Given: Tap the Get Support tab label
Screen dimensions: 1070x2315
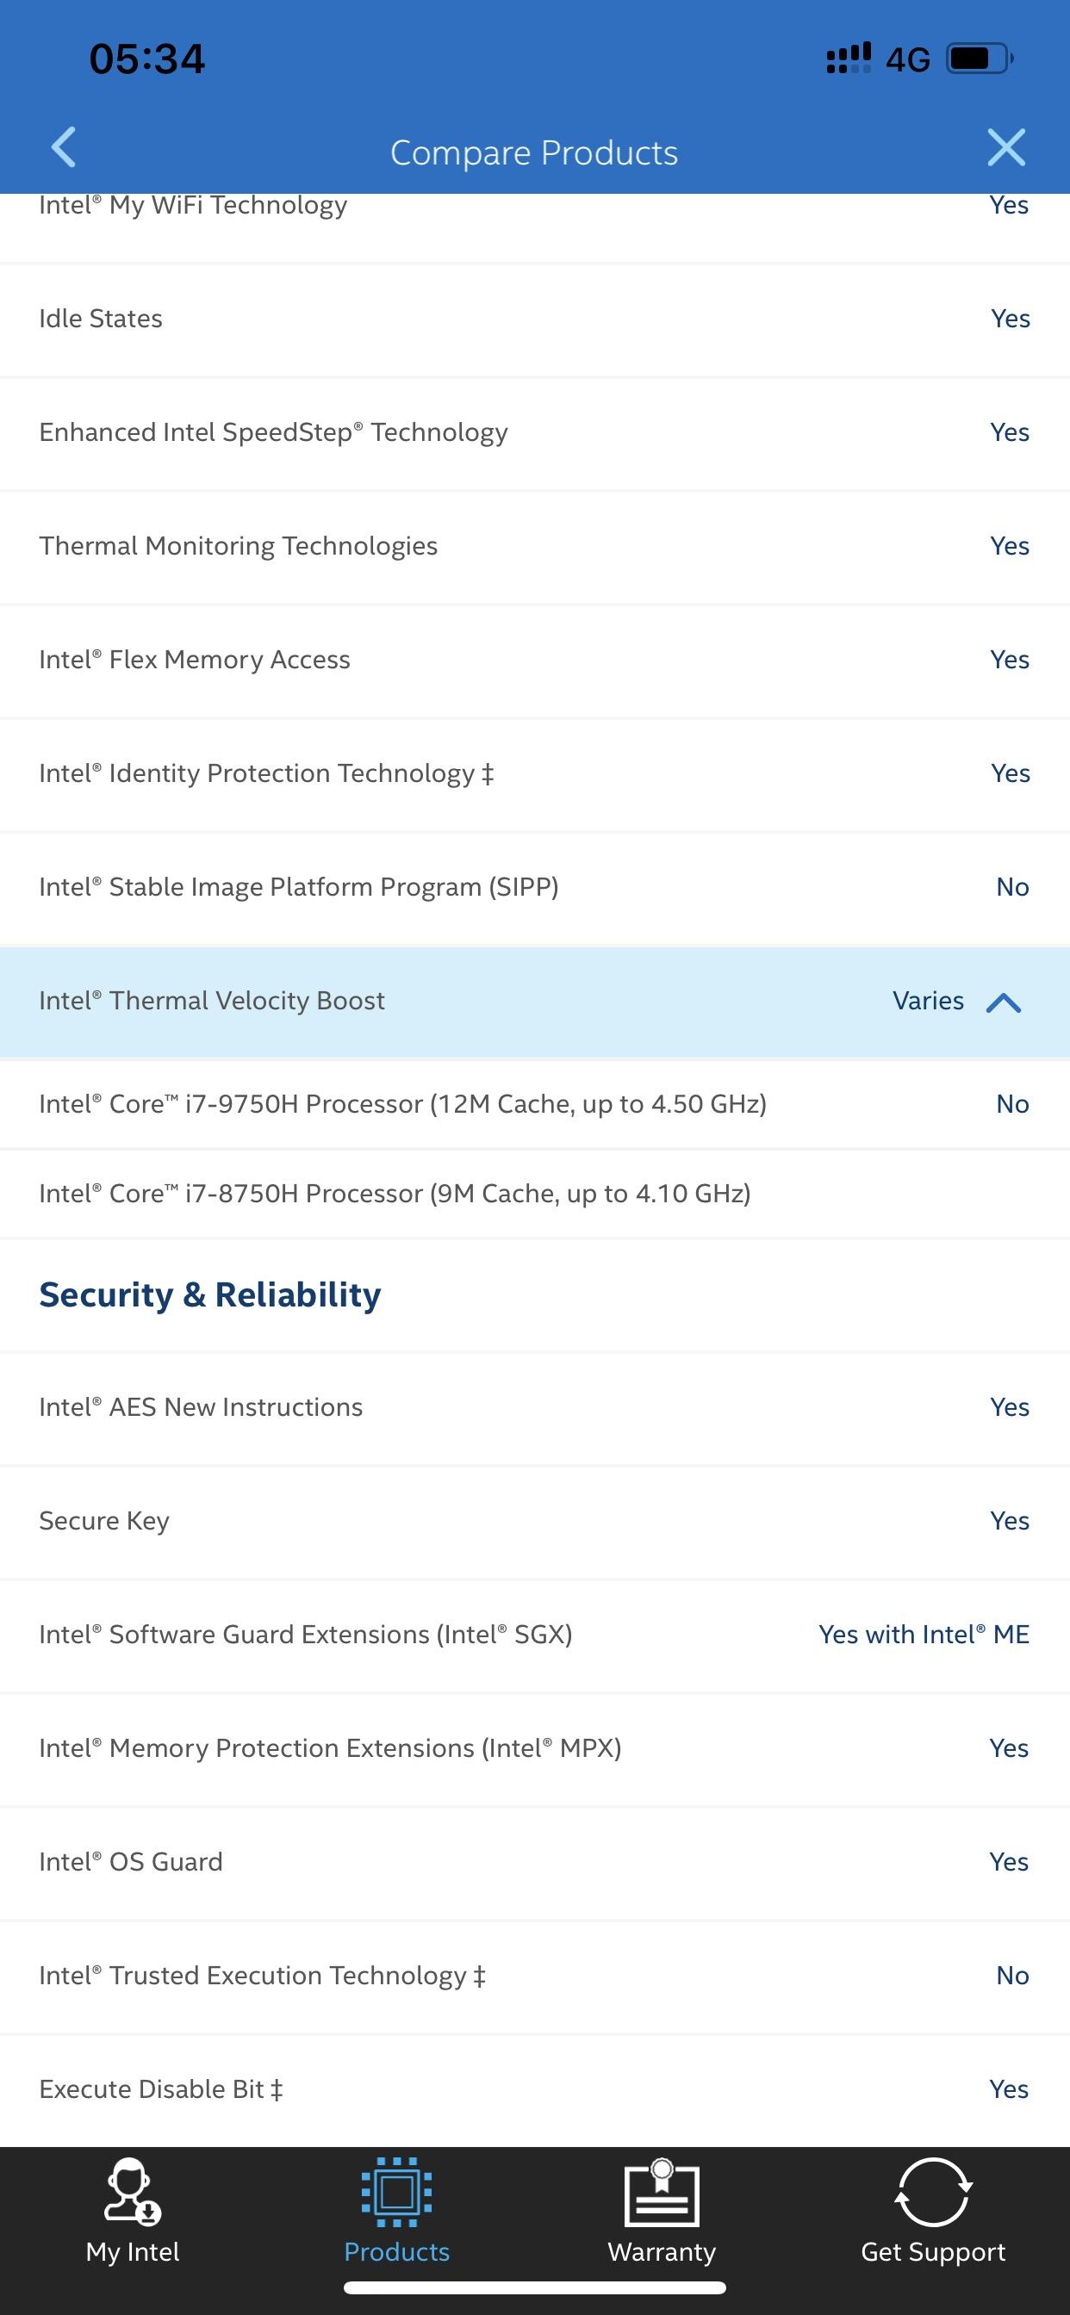Looking at the screenshot, I should 933,2252.
